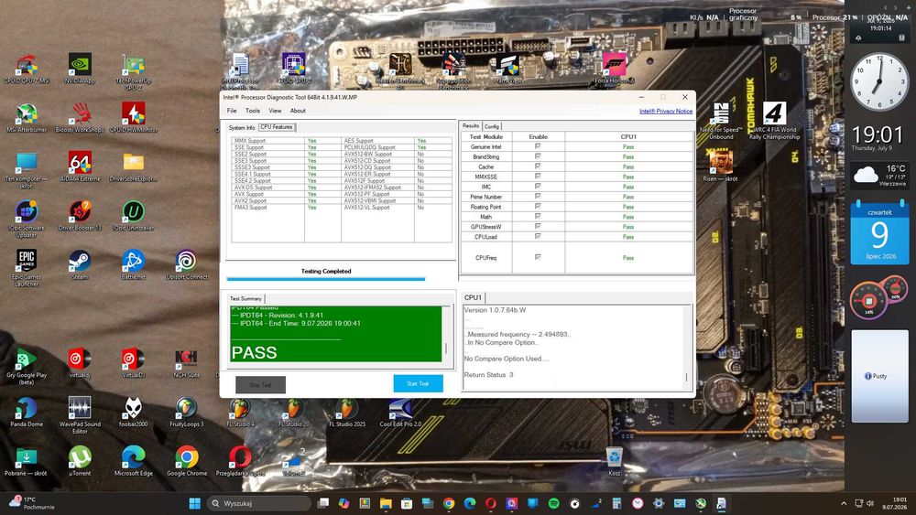
Task: Open the View menu
Action: pos(275,111)
